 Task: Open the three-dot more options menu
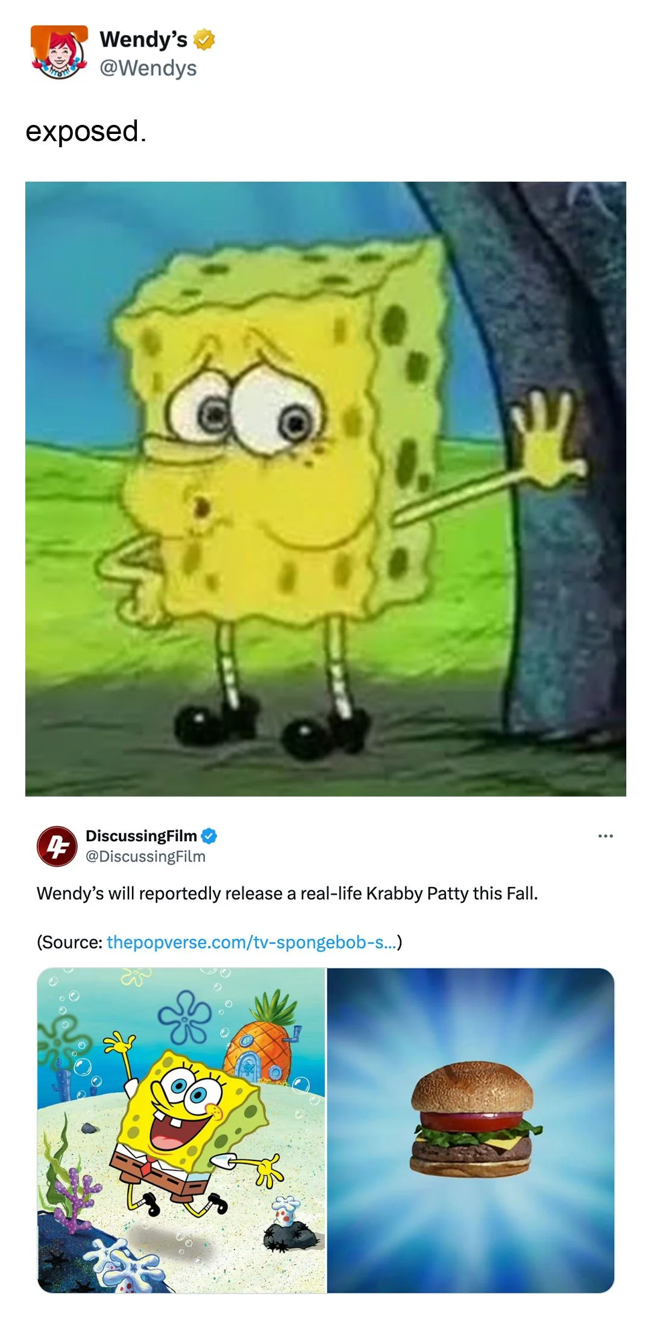(605, 836)
